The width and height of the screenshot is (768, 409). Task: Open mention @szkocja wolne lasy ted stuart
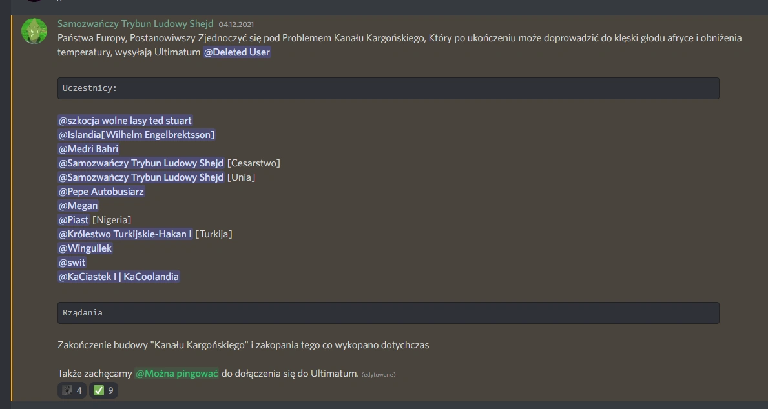[125, 121]
